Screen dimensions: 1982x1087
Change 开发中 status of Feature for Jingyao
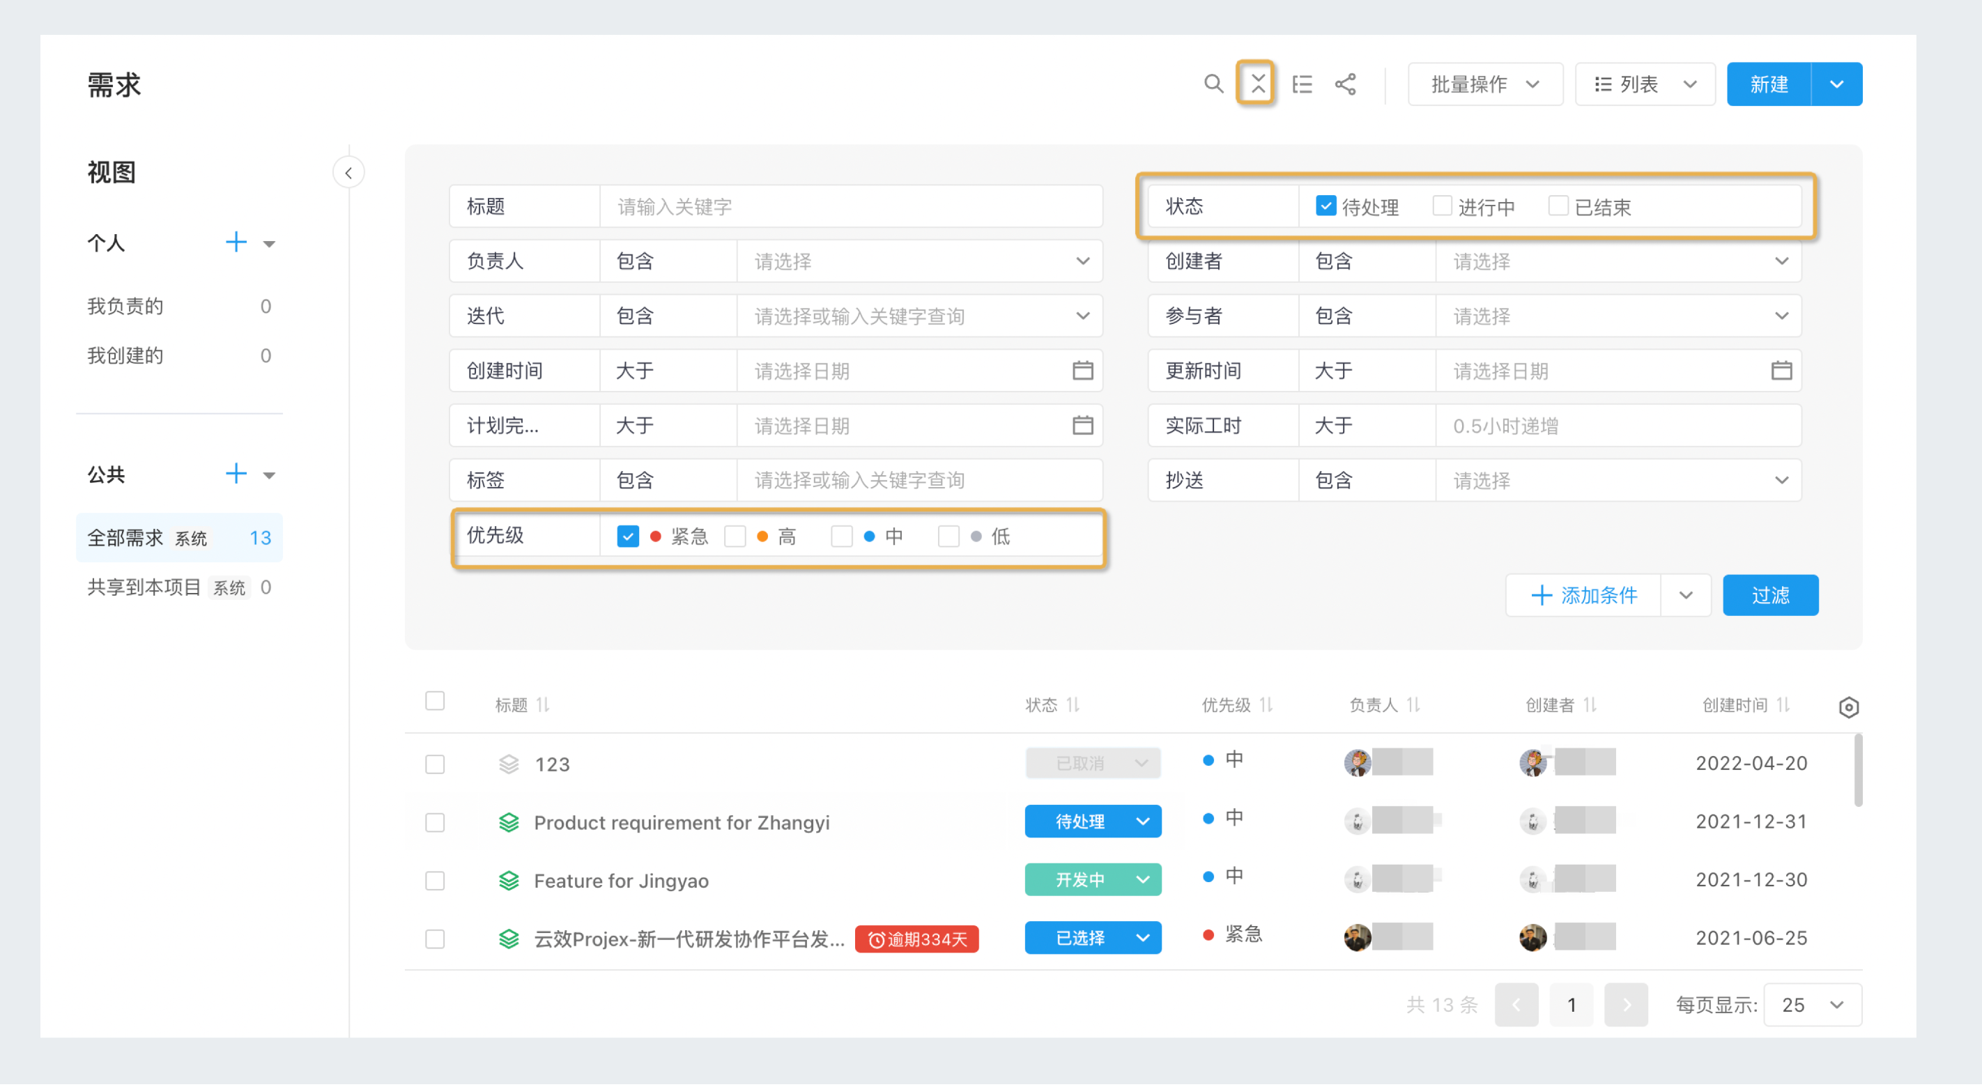pyautogui.click(x=1093, y=879)
